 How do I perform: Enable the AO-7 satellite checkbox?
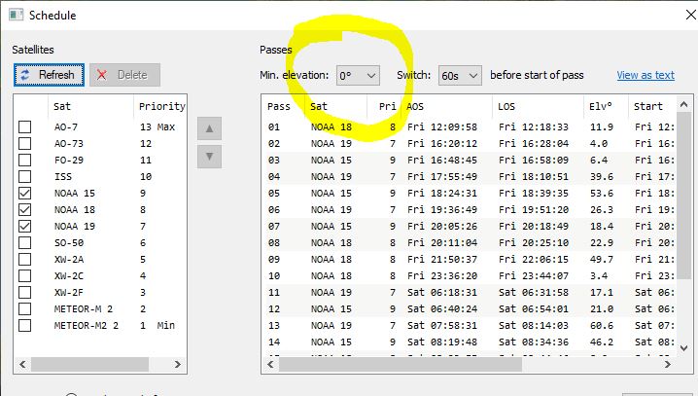[x=25, y=127]
